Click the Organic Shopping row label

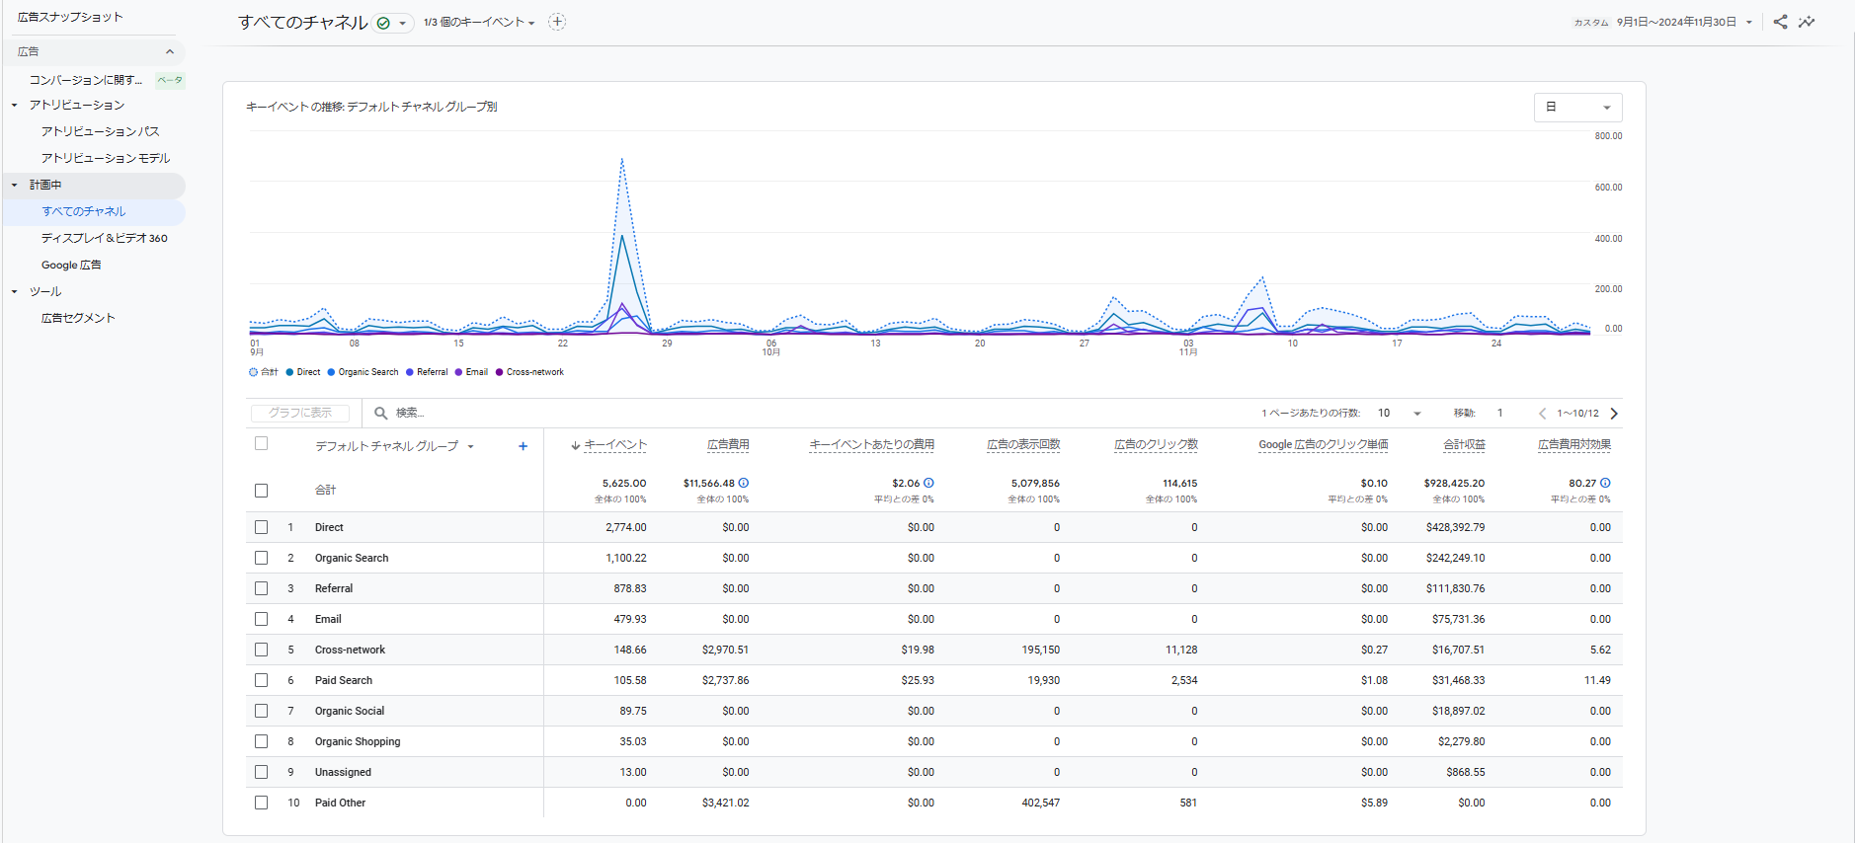[358, 741]
